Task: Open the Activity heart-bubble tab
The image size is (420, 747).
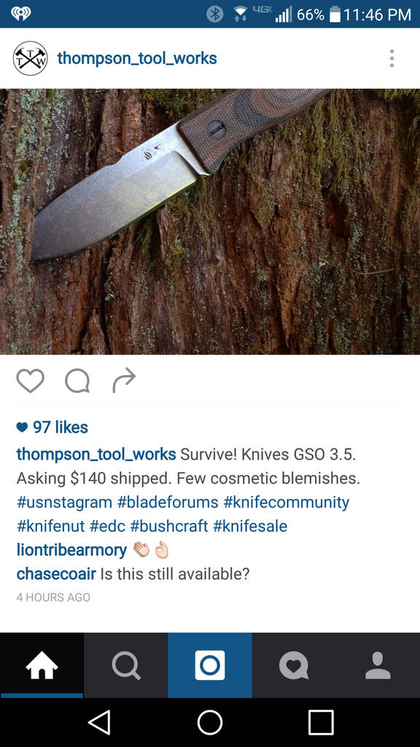Action: [294, 665]
